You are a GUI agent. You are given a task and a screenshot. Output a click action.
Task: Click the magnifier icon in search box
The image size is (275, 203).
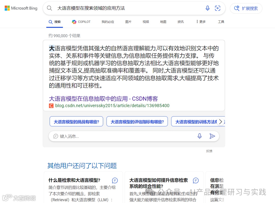tap(49, 8)
